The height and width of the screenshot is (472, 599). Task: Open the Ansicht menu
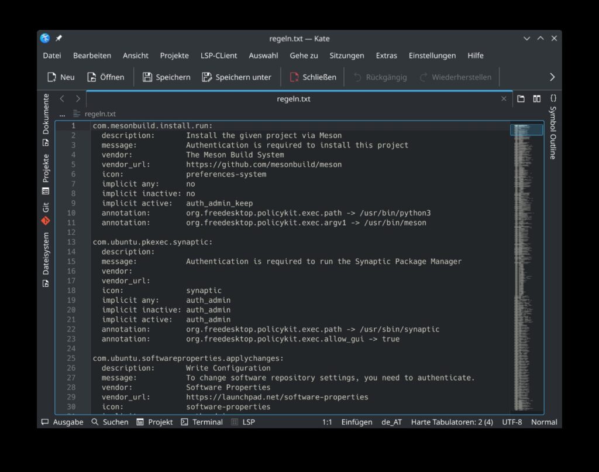136,56
